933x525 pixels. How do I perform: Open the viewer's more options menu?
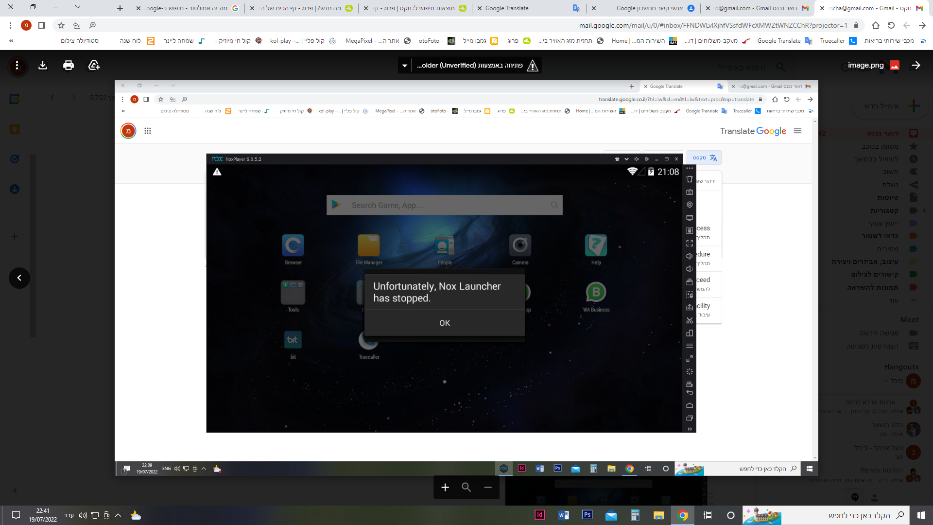[x=17, y=65]
